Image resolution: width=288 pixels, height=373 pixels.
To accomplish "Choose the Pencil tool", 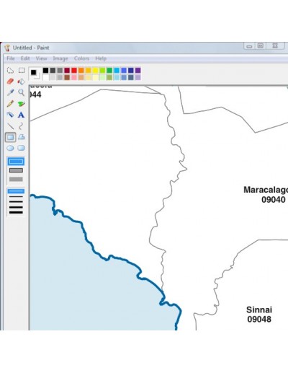I will tap(10, 104).
